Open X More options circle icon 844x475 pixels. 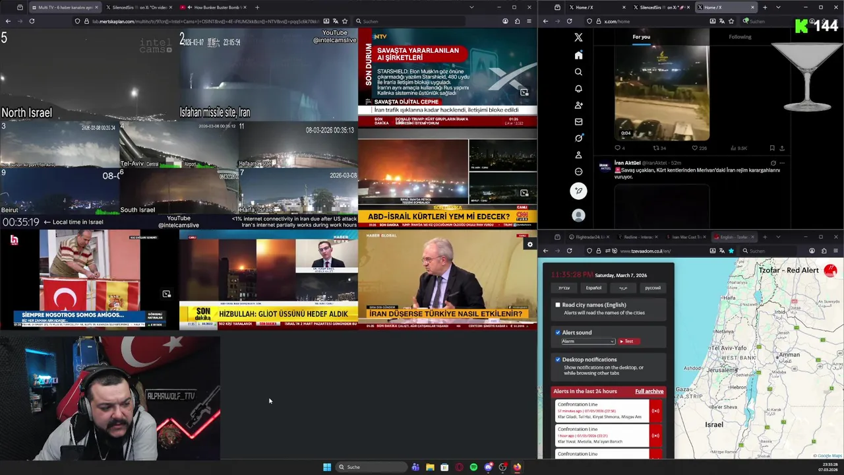tap(578, 172)
